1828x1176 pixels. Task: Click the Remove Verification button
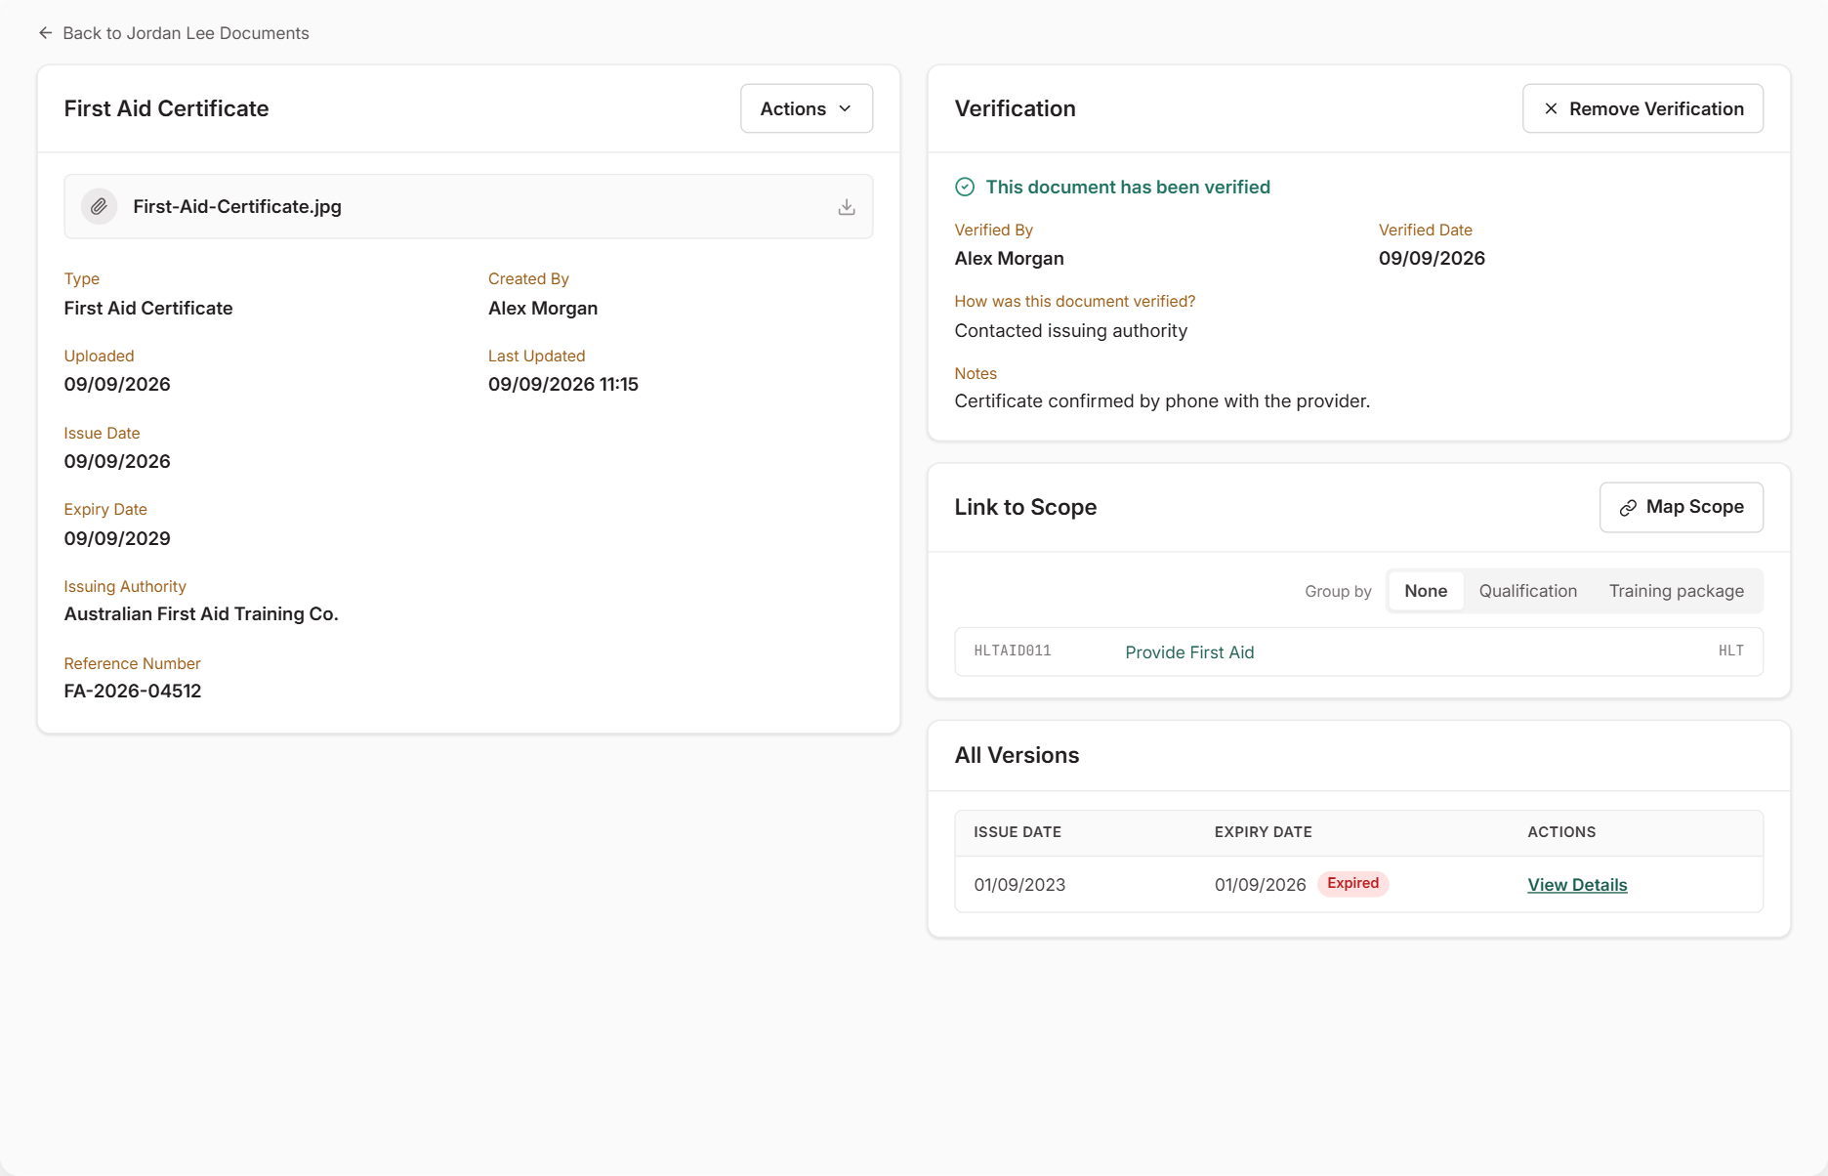(1642, 108)
